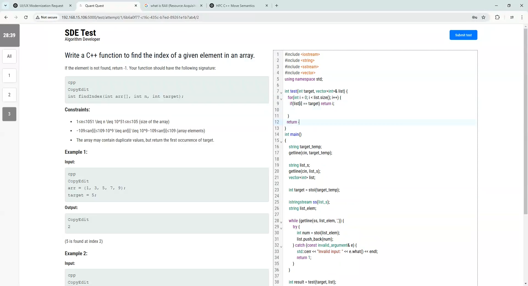Click the 'using namespace std;' code line

coord(304,79)
